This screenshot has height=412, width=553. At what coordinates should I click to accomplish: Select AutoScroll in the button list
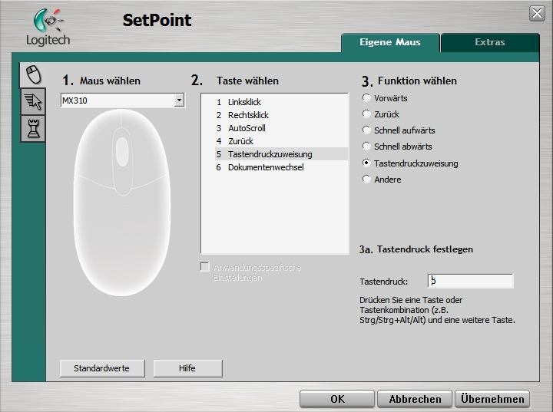281,128
